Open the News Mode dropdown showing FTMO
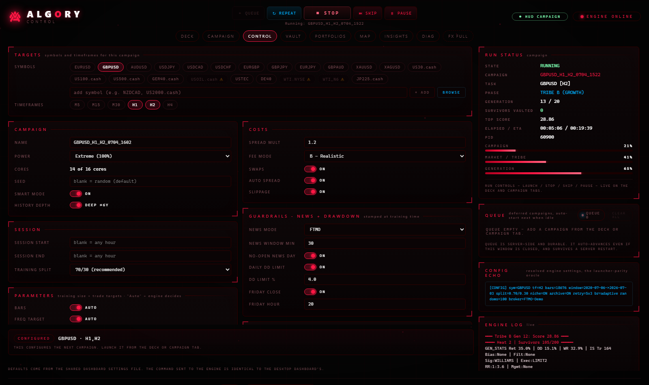Screen dimensions: 649x385 (385, 229)
